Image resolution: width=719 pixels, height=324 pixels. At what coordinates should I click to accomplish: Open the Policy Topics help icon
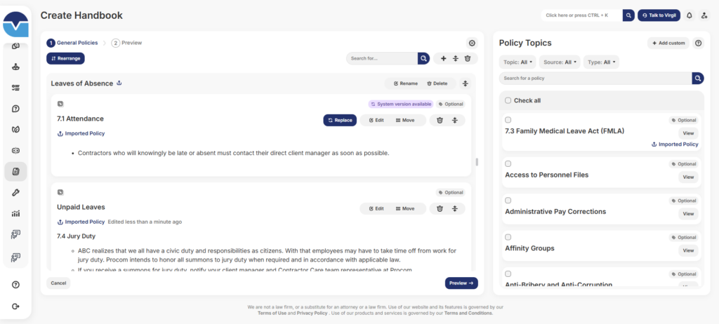pos(698,43)
